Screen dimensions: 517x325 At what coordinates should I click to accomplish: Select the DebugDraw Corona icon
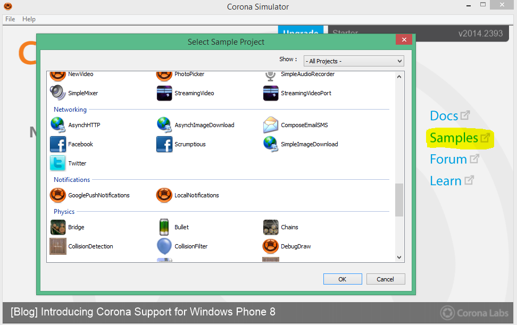(x=271, y=246)
